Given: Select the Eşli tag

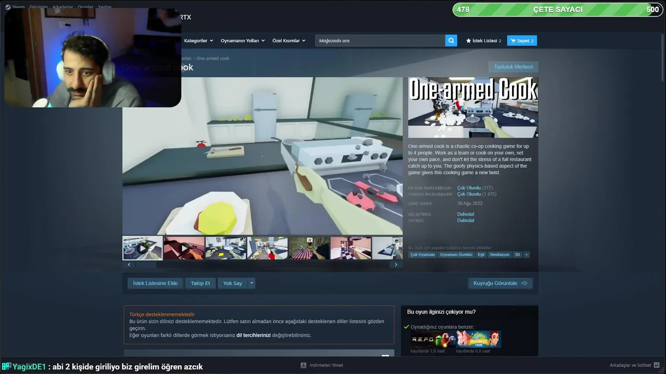Looking at the screenshot, I should click(x=481, y=255).
